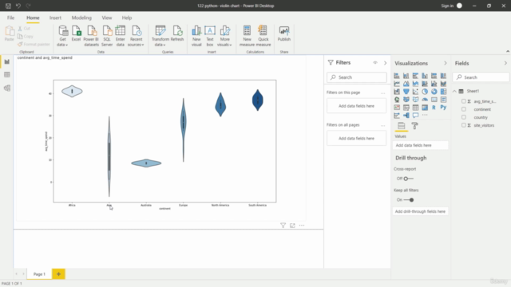Collapse the Visualizations pane chevron
This screenshot has width=511, height=287.
446,63
